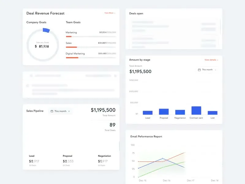
Task: Click the Lost bar in the chart
Action: click(213, 113)
